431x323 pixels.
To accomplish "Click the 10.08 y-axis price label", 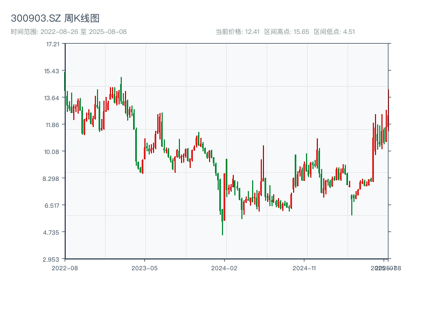I will pyautogui.click(x=52, y=152).
